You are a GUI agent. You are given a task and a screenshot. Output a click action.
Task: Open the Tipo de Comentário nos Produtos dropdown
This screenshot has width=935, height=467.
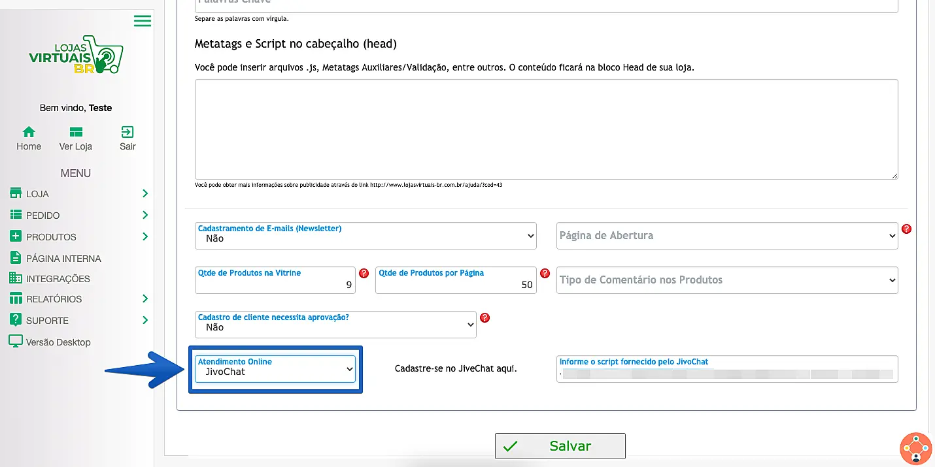727,280
